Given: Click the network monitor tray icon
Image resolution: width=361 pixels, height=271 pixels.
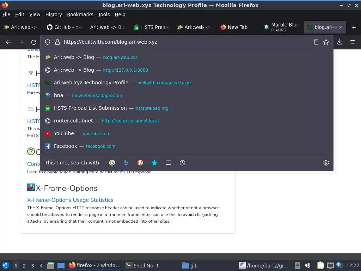Looking at the screenshot, I should point(330,265).
